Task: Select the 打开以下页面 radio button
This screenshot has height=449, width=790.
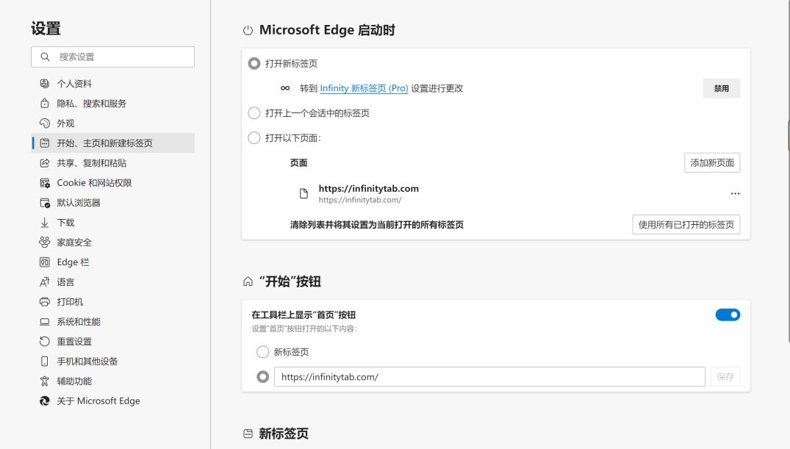Action: click(x=254, y=137)
